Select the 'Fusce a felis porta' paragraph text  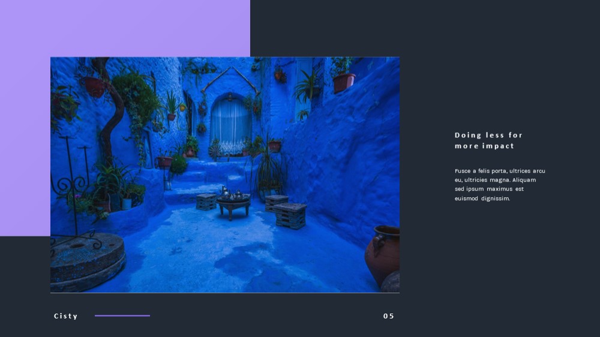500,184
